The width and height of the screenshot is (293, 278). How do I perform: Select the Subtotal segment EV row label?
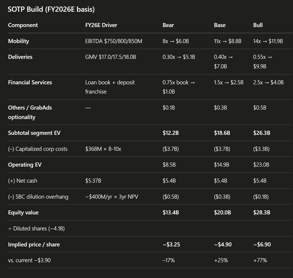pos(34,133)
